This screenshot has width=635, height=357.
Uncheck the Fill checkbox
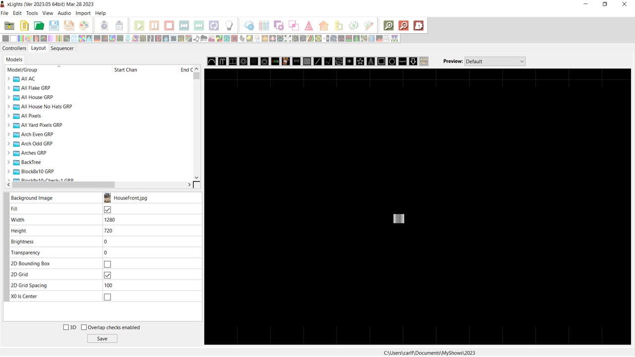pos(107,209)
